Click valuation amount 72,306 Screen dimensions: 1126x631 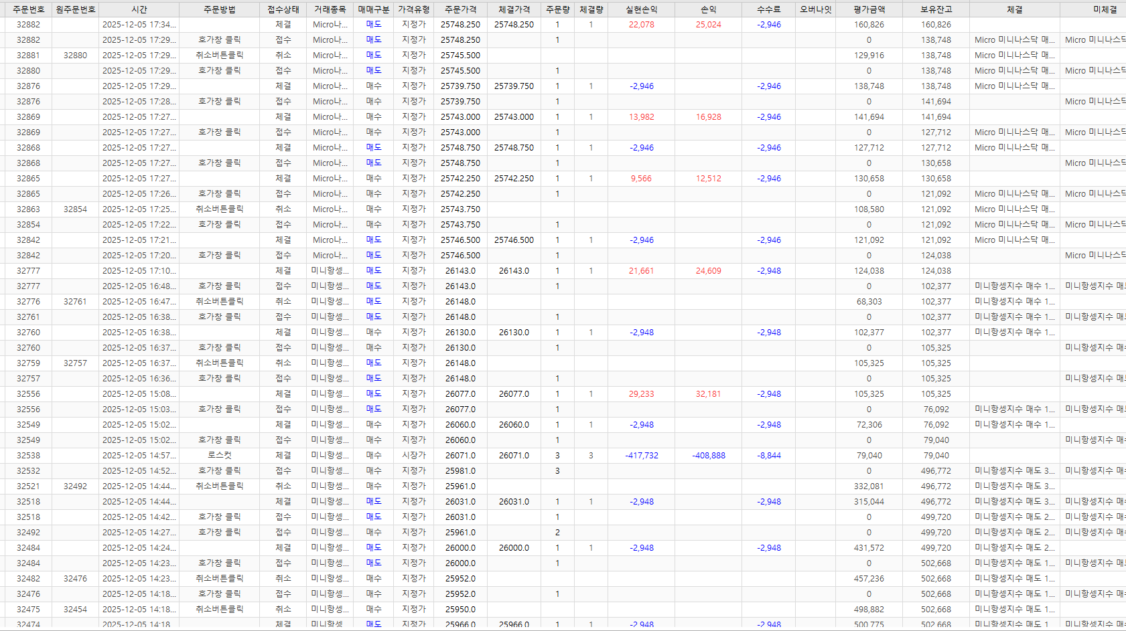tap(869, 425)
